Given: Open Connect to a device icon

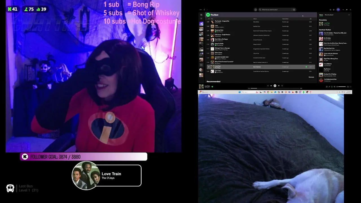Looking at the screenshot, I should coord(334,87).
